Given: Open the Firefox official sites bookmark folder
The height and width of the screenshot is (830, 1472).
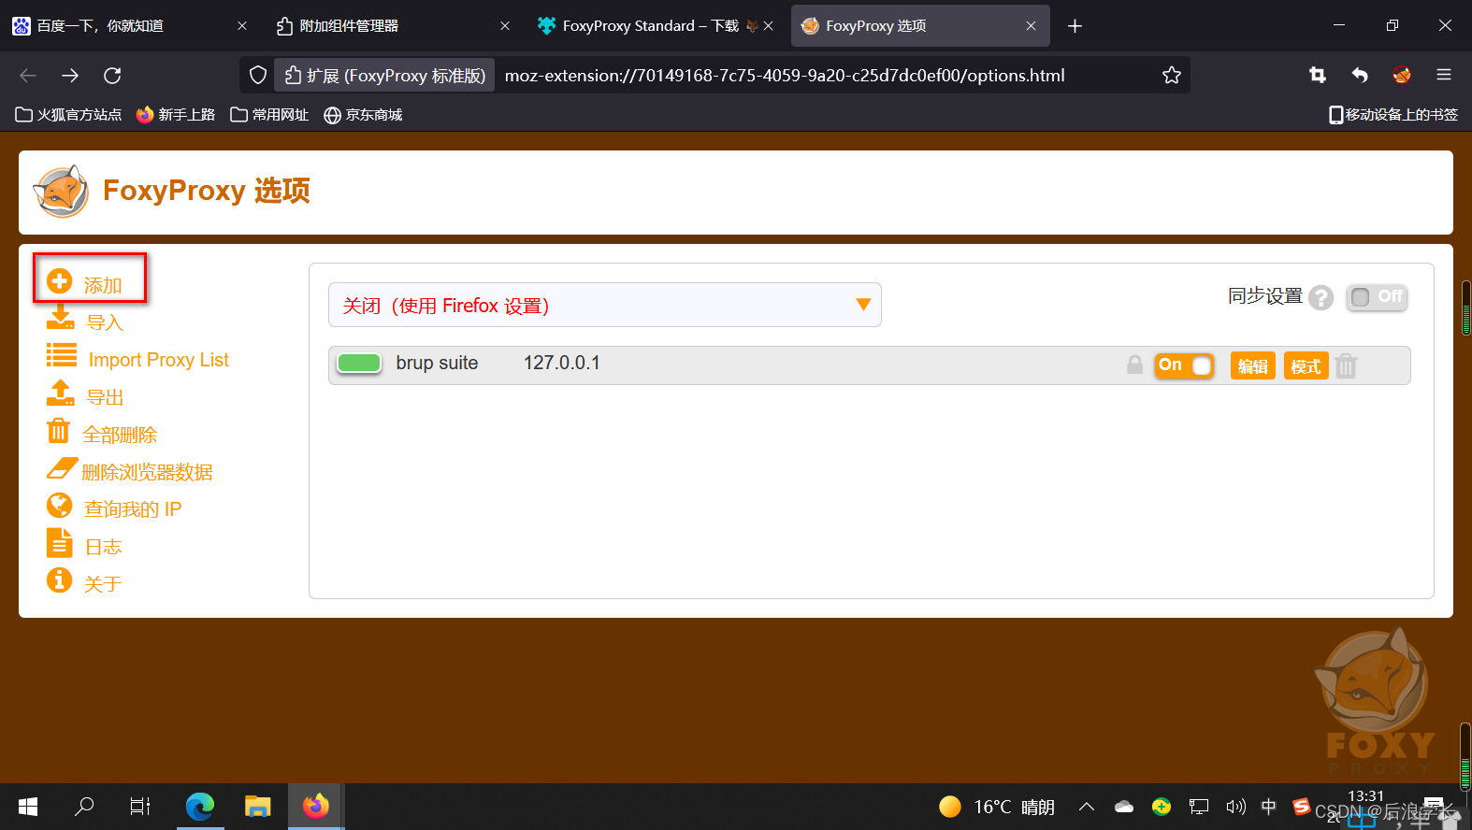Looking at the screenshot, I should coord(68,115).
